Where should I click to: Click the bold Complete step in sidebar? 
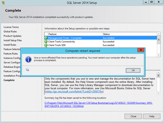coord(9,80)
